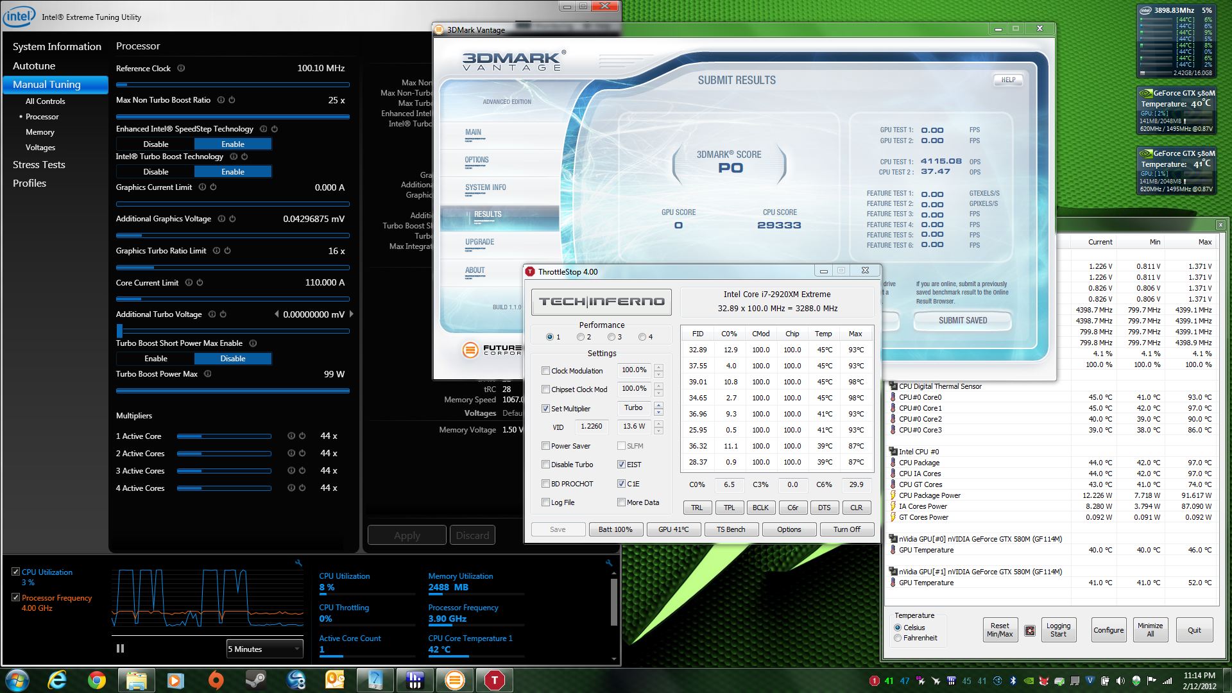Screen dimensions: 1232x693
Task: Enable Clock Modulation checkbox in ThrottleStop
Action: pyautogui.click(x=545, y=370)
